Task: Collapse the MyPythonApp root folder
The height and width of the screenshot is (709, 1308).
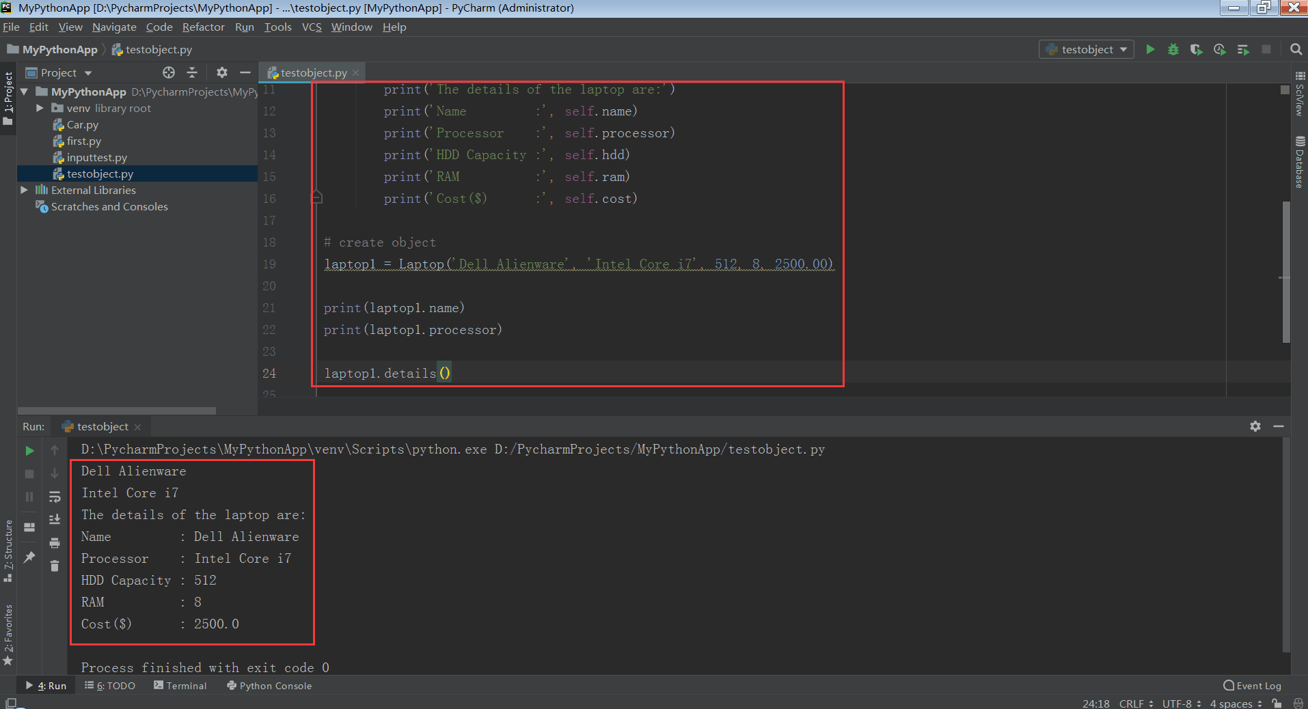Action: coord(25,92)
